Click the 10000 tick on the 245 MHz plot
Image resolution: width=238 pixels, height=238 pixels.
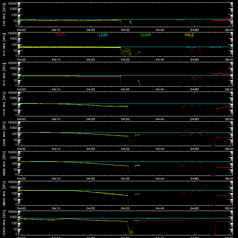12,4
